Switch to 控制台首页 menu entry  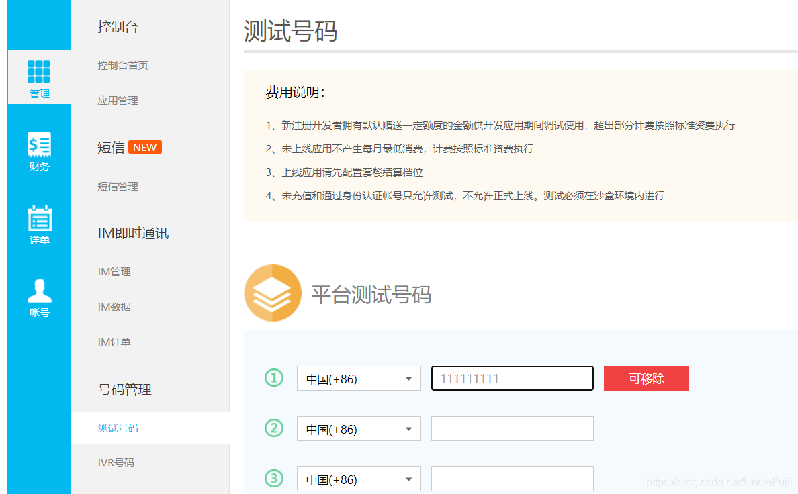(x=124, y=65)
